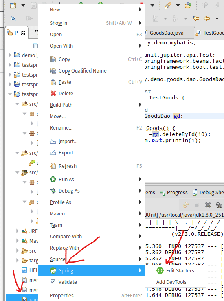Toggle the Validate checkbox
Viewport: 224px width, 301px height.
(53, 282)
